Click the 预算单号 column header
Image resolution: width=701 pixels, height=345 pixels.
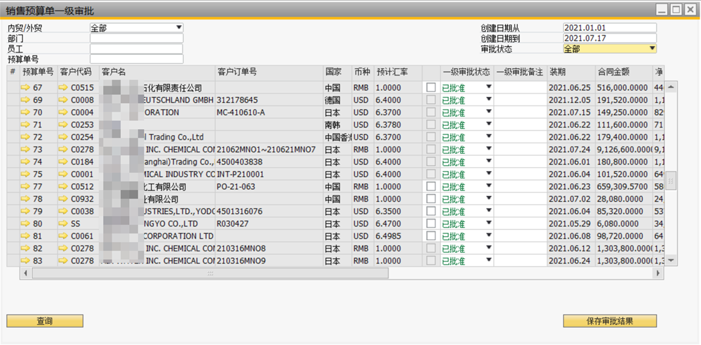(x=38, y=72)
